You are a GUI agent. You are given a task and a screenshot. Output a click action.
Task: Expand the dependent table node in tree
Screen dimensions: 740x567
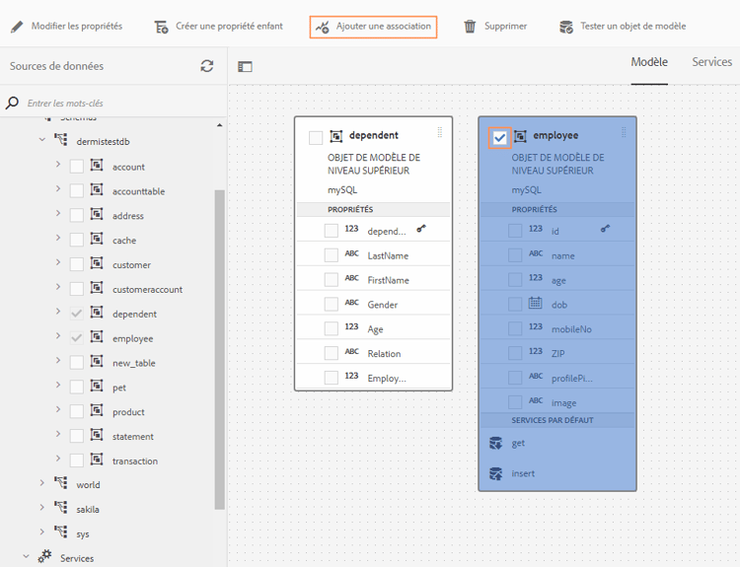coord(58,311)
